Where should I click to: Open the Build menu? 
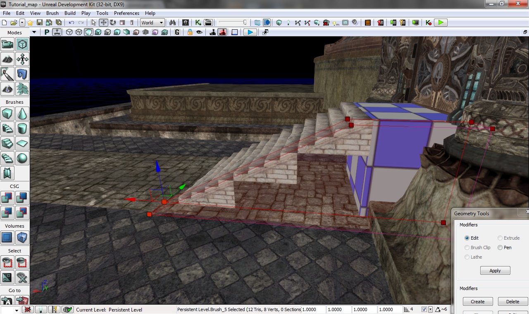70,13
